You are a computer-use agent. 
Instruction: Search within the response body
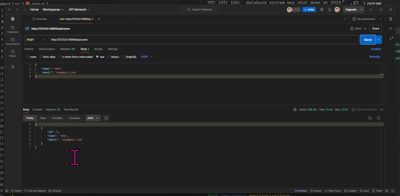[378, 118]
